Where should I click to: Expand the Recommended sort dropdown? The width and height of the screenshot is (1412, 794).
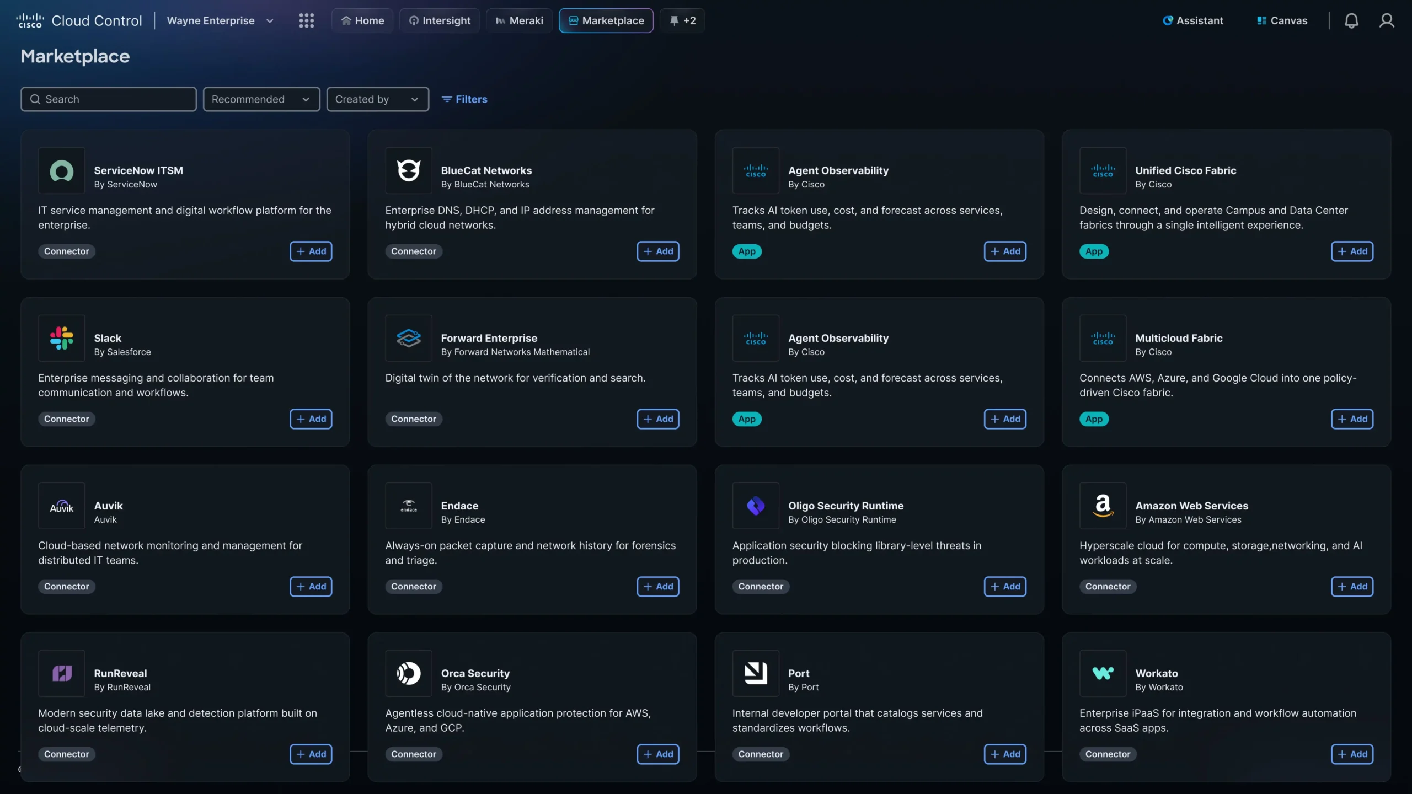[x=261, y=99]
